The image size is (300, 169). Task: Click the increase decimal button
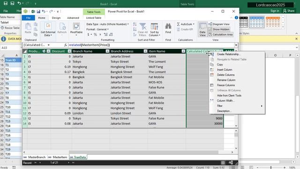[x=105, y=34]
